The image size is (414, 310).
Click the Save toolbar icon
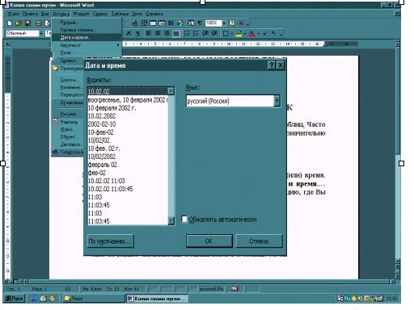[27, 23]
